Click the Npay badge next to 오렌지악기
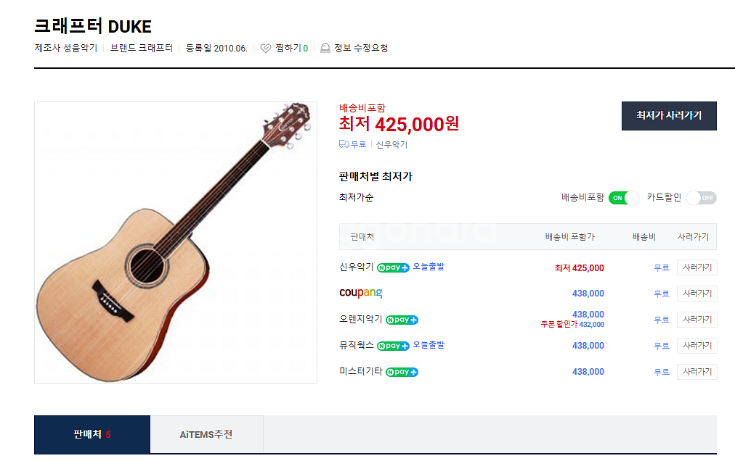The image size is (735, 461). [402, 320]
